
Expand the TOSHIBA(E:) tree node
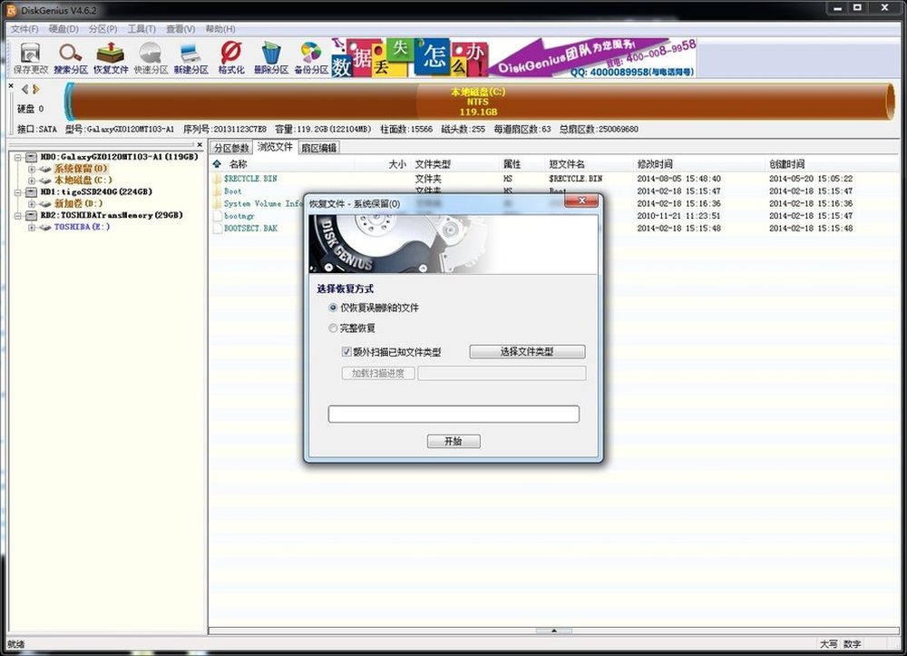tap(32, 228)
